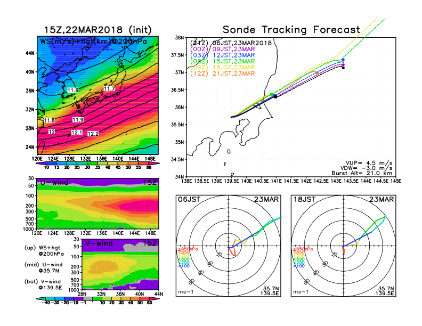
Task: Click "≥850hPa" in the 06JST hodograph legend
Action: [188, 249]
